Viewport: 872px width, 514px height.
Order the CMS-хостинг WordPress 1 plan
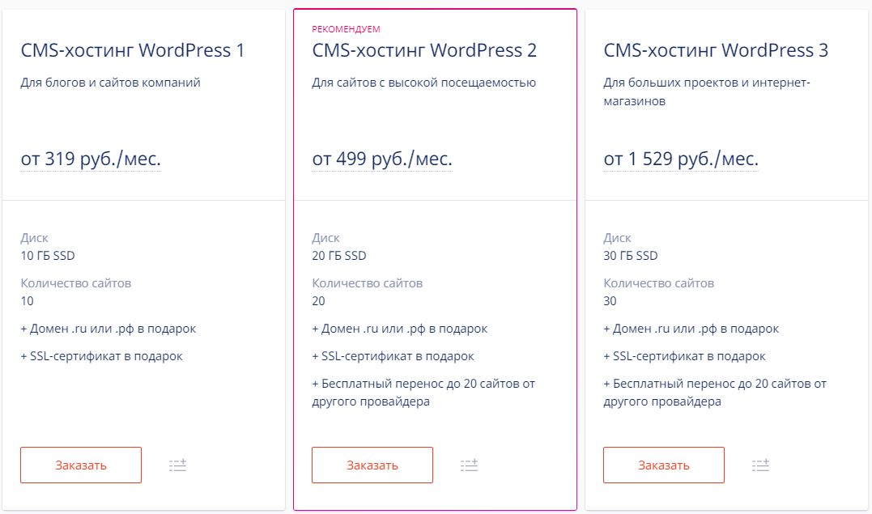(x=80, y=465)
